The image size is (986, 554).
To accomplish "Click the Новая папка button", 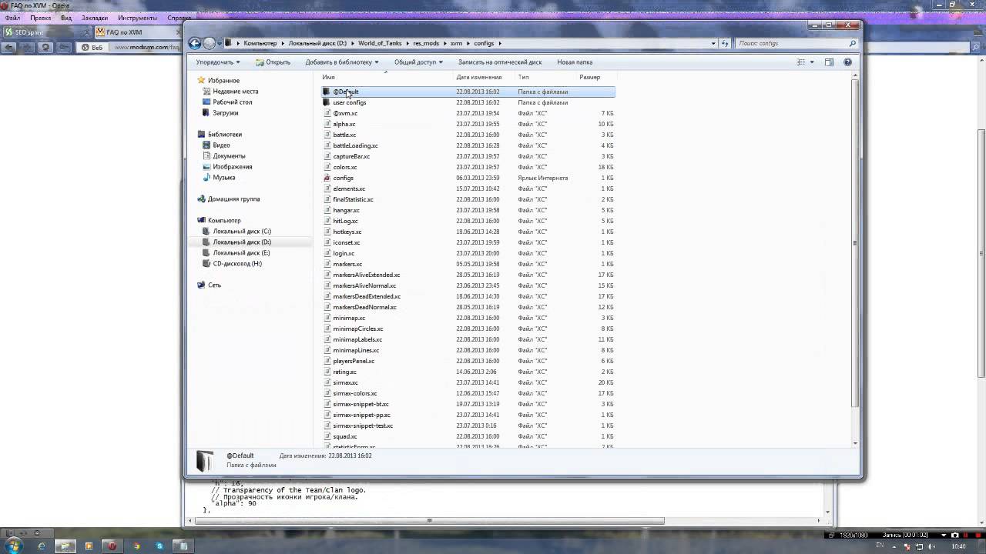I will coord(575,62).
